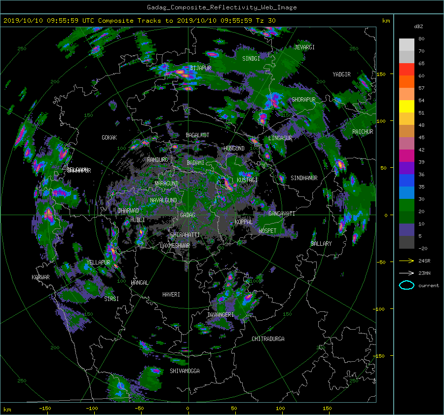Click the SIRSI city label
The width and height of the screenshot is (444, 415).
[x=111, y=299]
